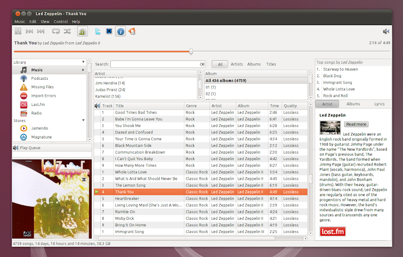Collapse the Stores section arrow
403x257 pixels.
(x=84, y=120)
